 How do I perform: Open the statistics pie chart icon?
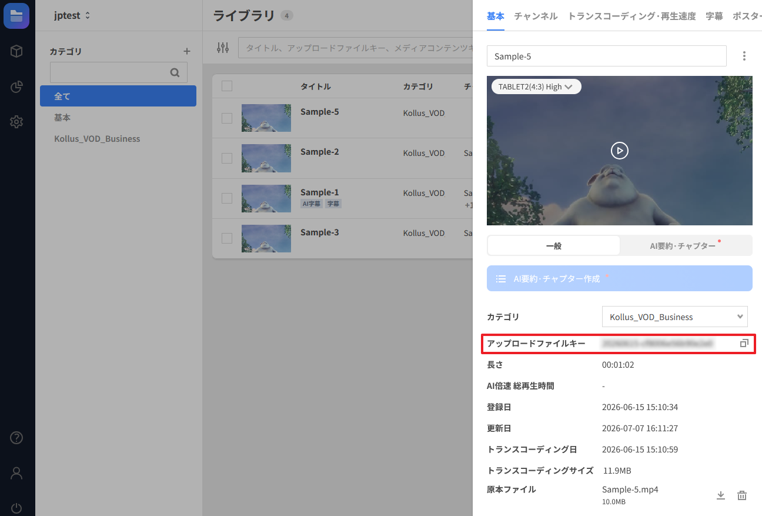click(16, 87)
